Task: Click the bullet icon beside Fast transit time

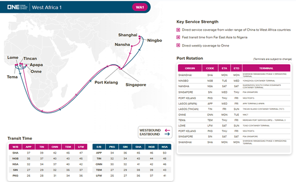Action: [x=178, y=37]
